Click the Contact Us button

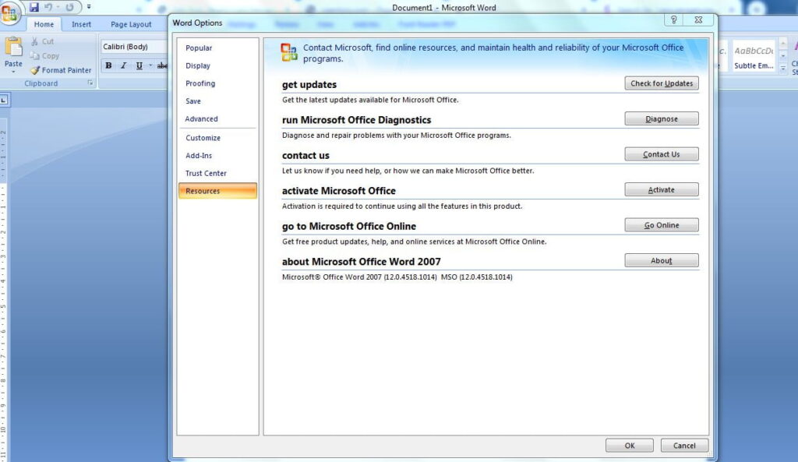(x=662, y=154)
